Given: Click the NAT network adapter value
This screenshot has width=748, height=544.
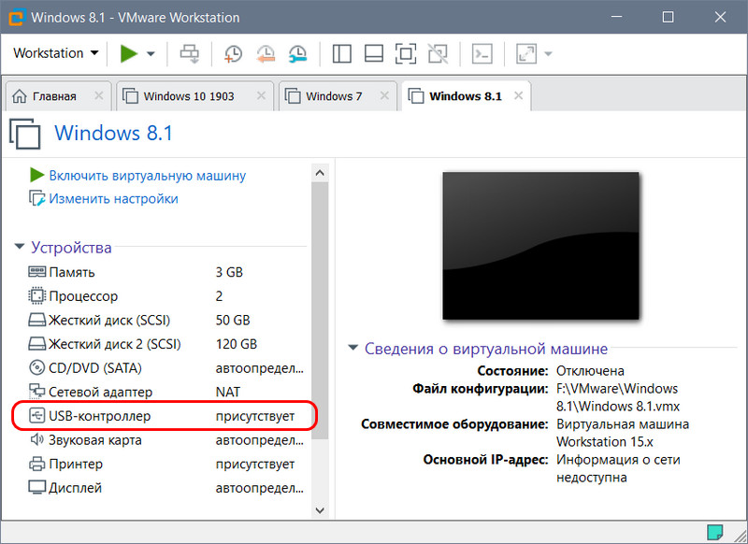Looking at the screenshot, I should tap(227, 392).
